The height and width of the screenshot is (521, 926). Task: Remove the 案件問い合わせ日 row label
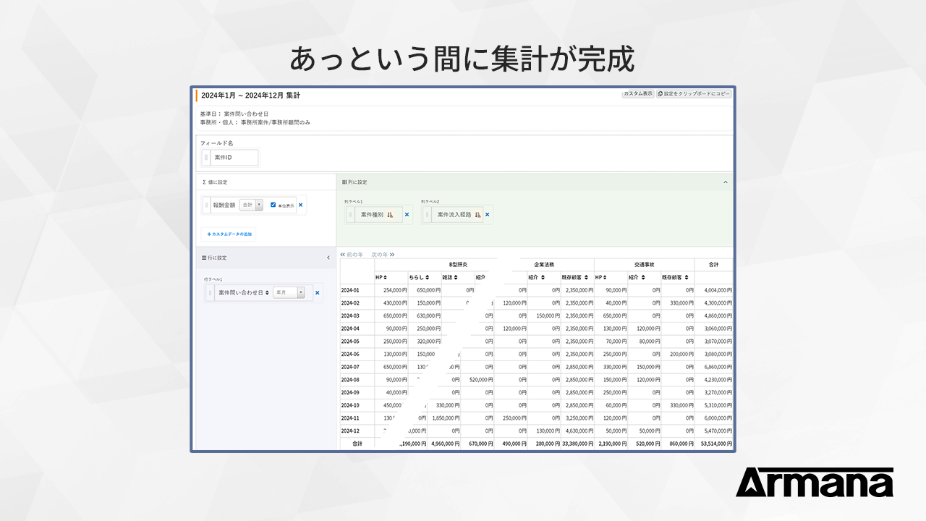click(317, 292)
